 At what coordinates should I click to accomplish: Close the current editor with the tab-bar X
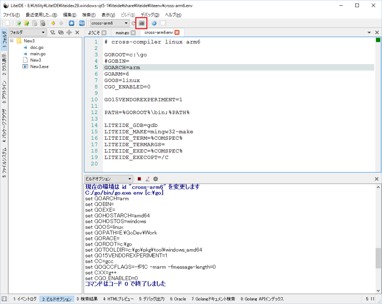(377, 32)
